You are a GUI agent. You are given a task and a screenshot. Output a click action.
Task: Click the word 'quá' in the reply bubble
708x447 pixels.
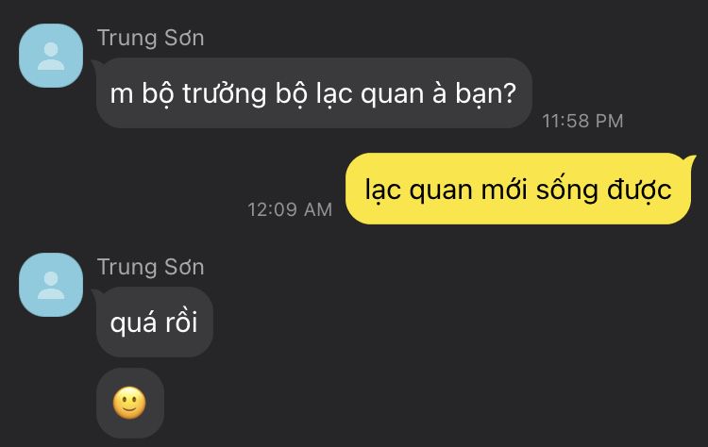[x=133, y=323]
